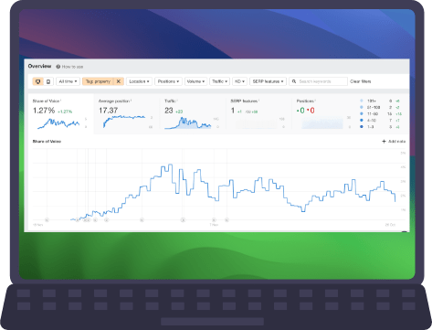Image resolution: width=432 pixels, height=330 pixels.
Task: Click the plus icon for Add note
Action: pos(384,142)
